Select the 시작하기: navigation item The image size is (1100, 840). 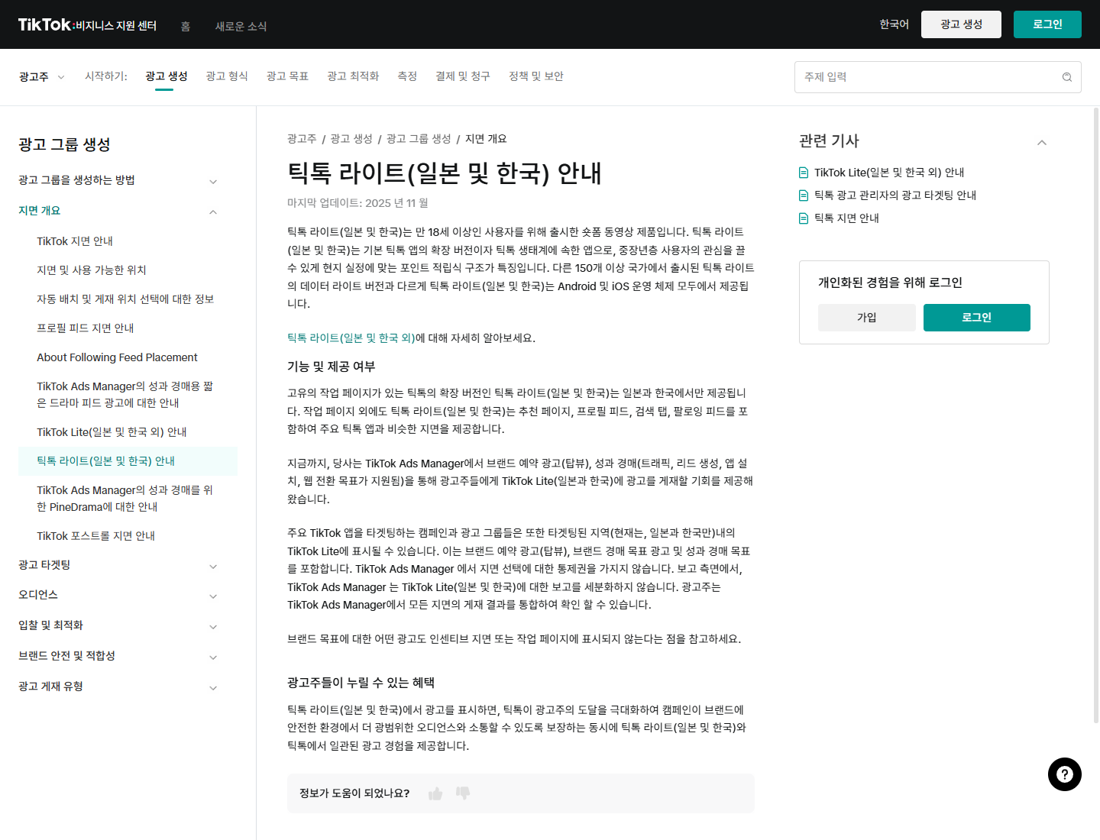coord(106,76)
